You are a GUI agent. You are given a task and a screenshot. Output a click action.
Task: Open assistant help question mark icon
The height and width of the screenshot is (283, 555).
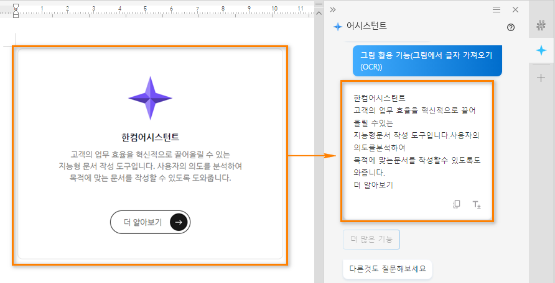coord(511,27)
